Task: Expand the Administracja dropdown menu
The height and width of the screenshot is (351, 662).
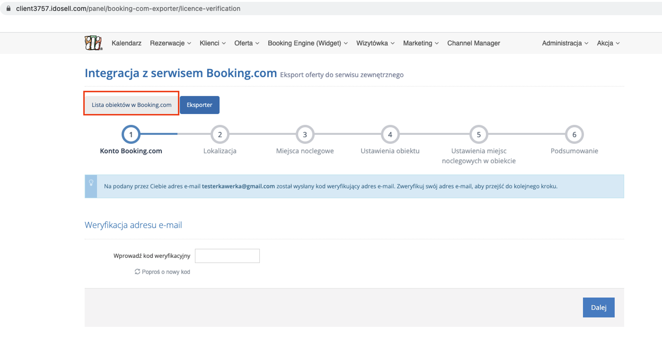Action: (565, 43)
